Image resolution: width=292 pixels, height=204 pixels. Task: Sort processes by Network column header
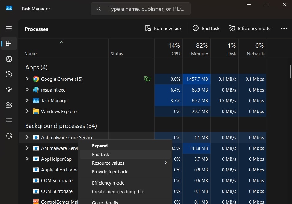pyautogui.click(x=252, y=49)
